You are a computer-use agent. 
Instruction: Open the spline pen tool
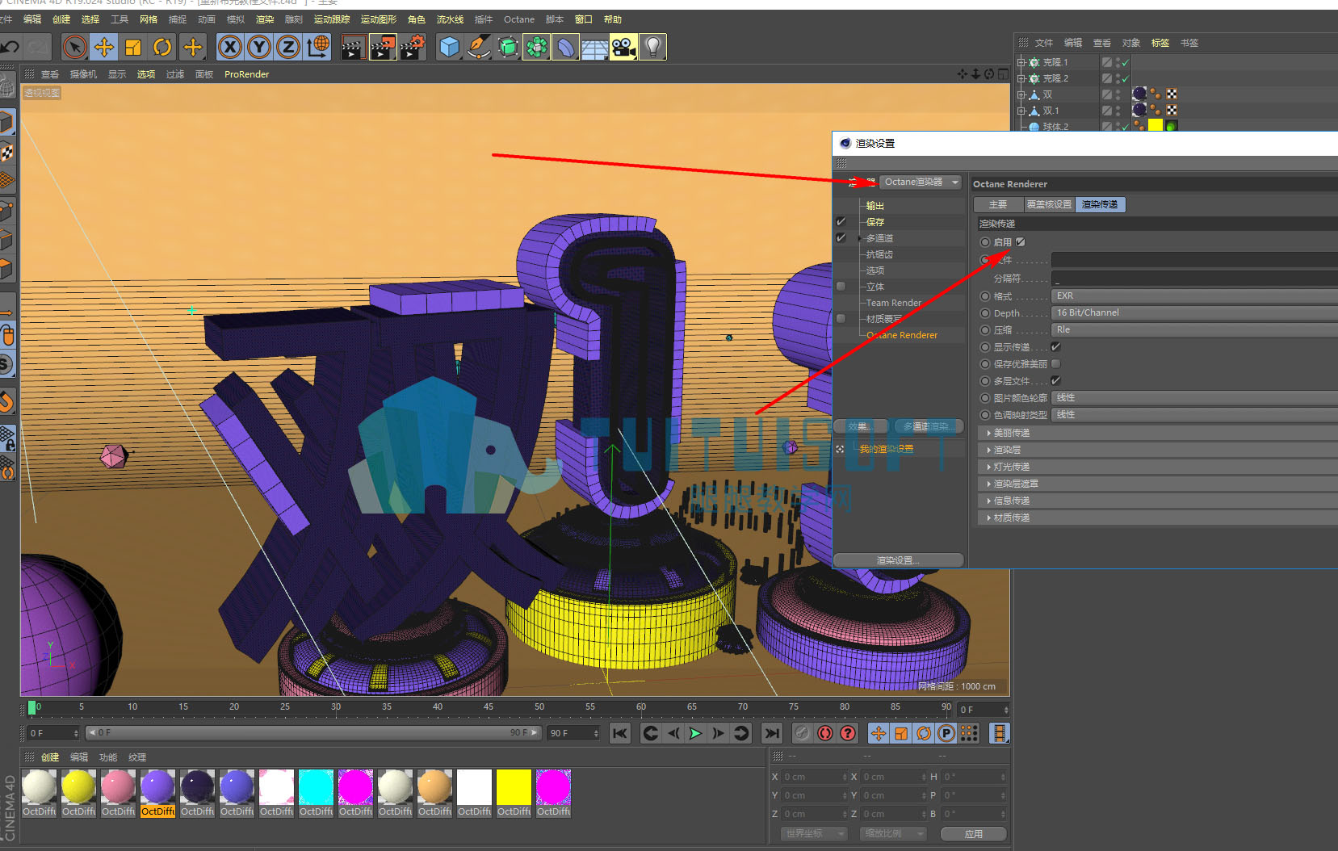478,48
